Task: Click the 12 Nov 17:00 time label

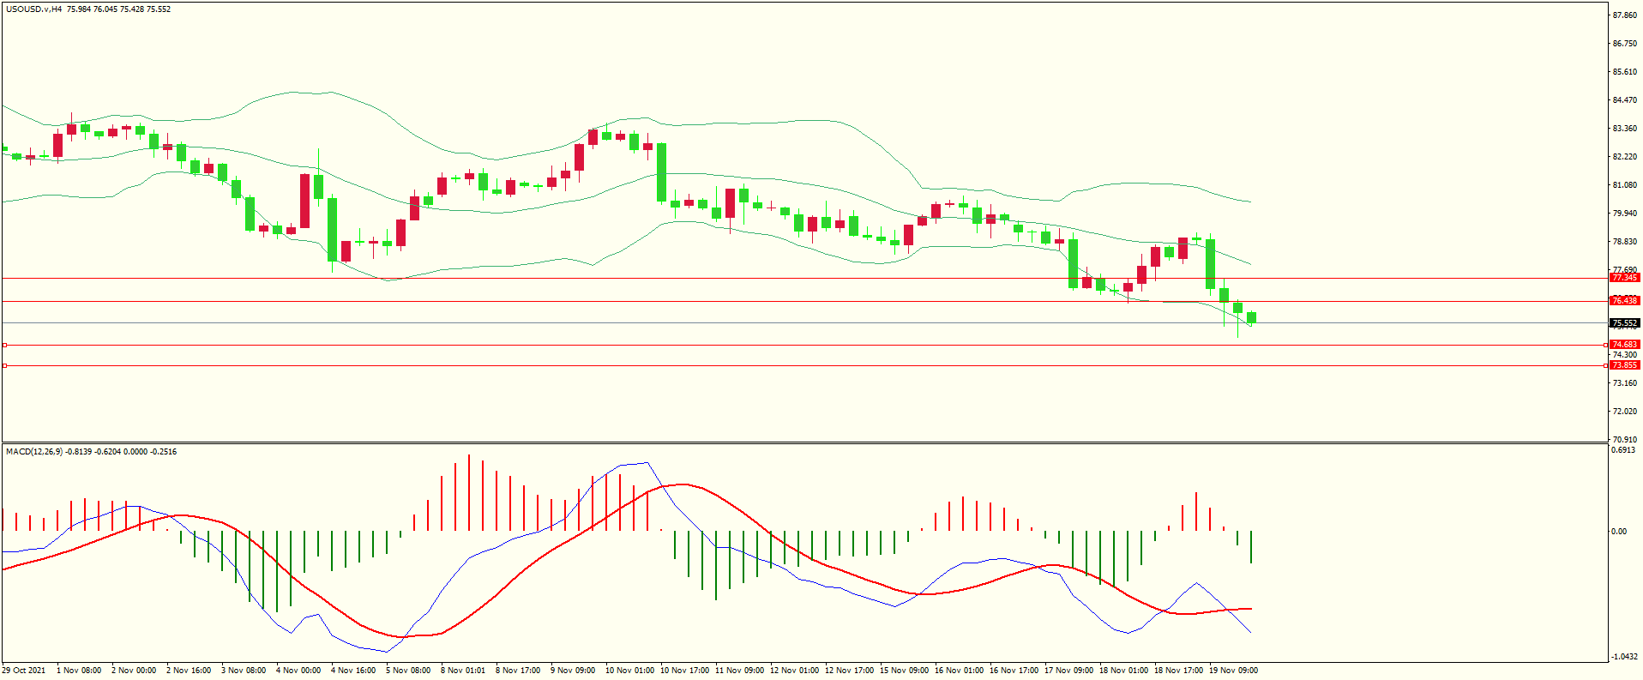Action: coord(849,671)
